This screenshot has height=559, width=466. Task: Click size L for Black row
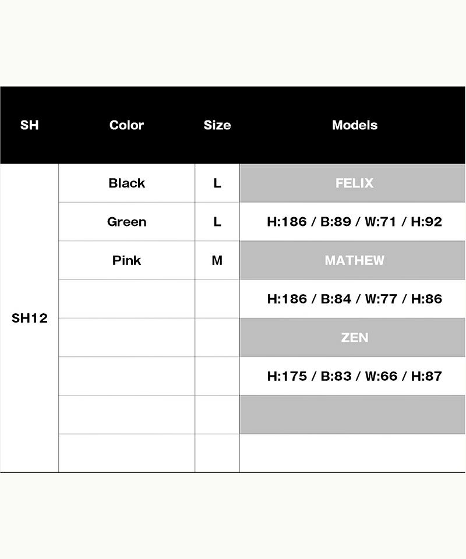217,183
